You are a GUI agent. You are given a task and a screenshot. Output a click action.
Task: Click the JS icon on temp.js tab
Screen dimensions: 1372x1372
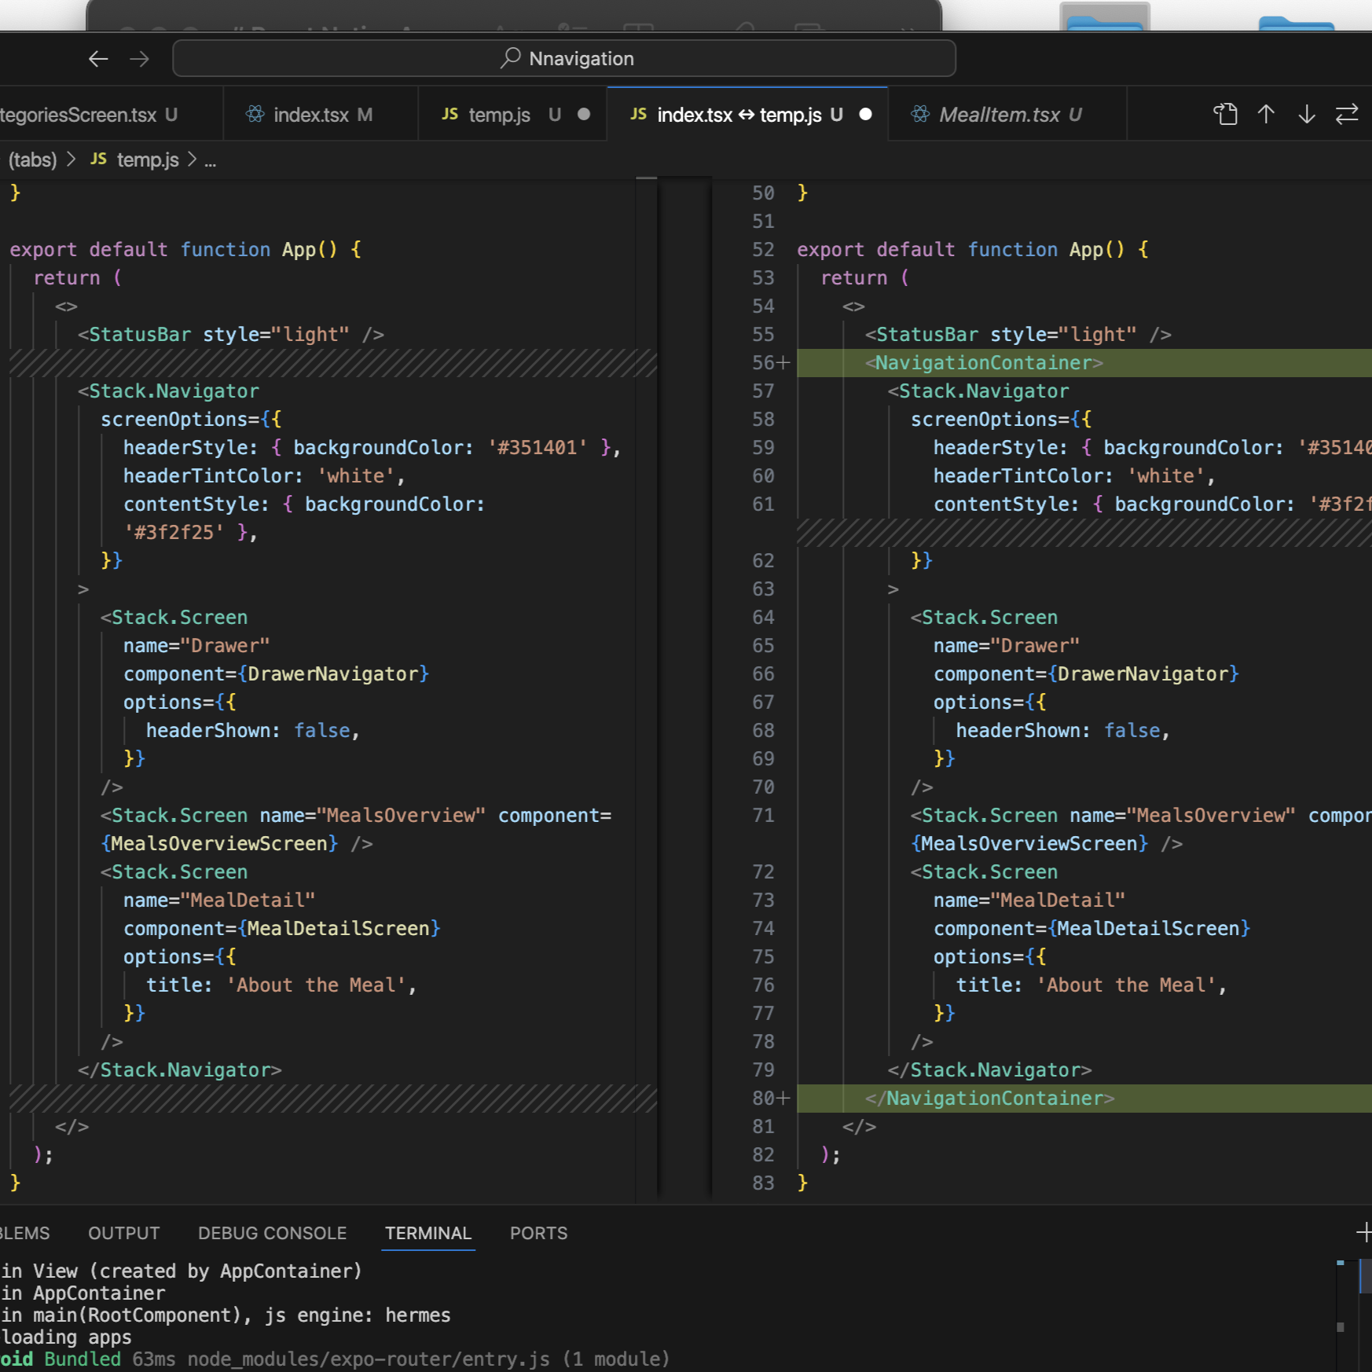449,115
